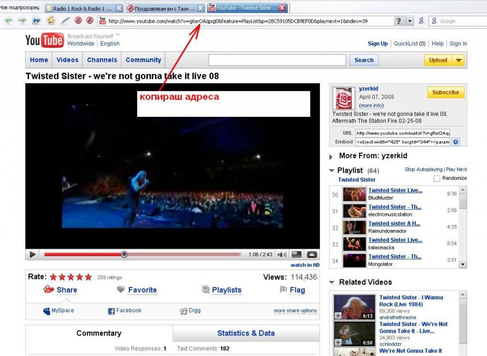Open the Home tab
The image size is (487, 356).
[x=39, y=60]
